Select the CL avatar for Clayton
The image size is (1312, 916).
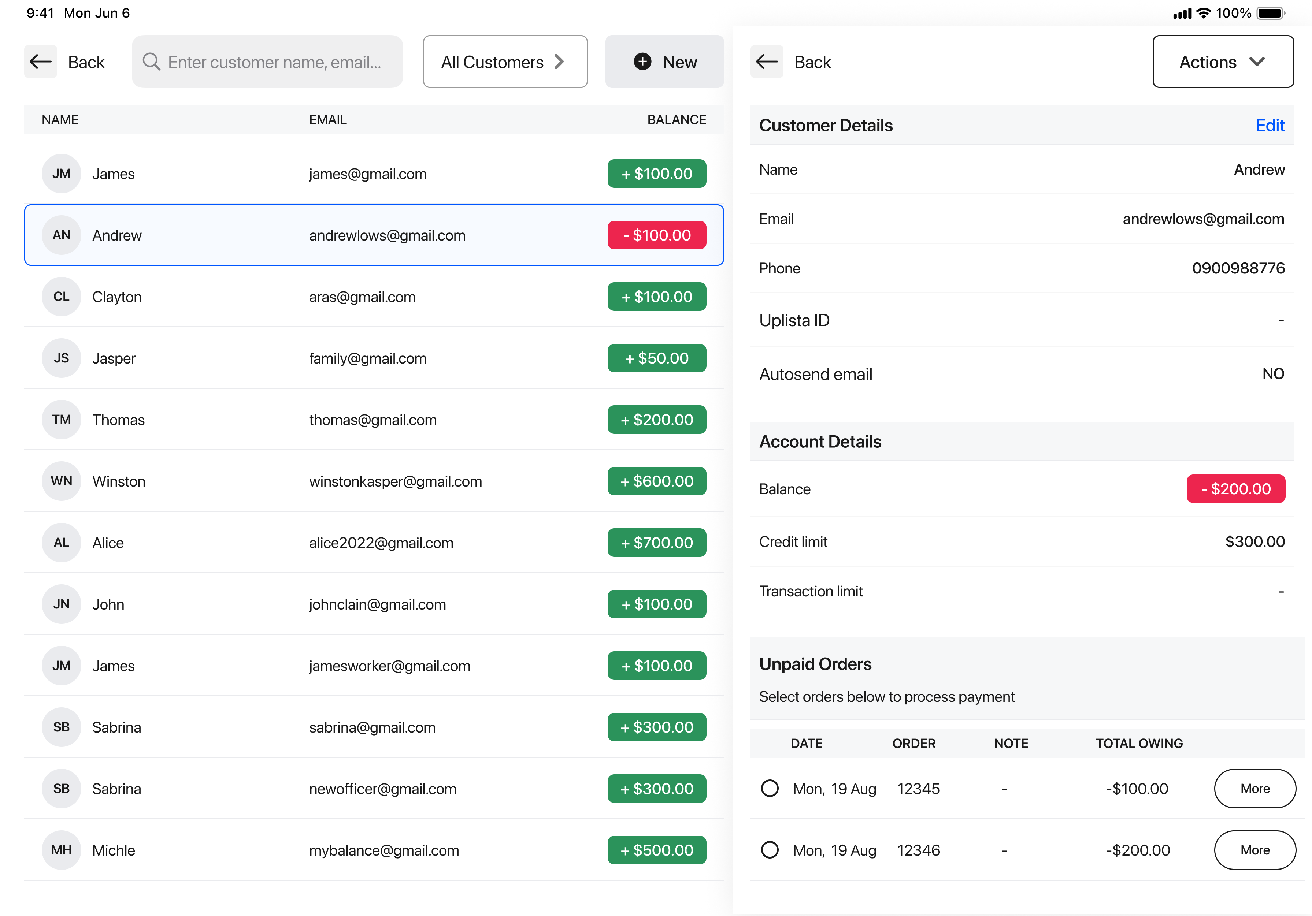point(61,297)
